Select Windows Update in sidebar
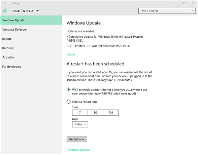 (x=31, y=20)
